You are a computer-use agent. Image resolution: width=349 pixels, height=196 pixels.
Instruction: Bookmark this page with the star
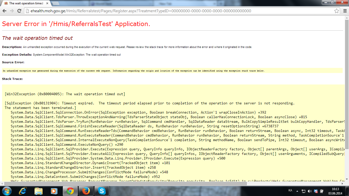[x=337, y=11]
